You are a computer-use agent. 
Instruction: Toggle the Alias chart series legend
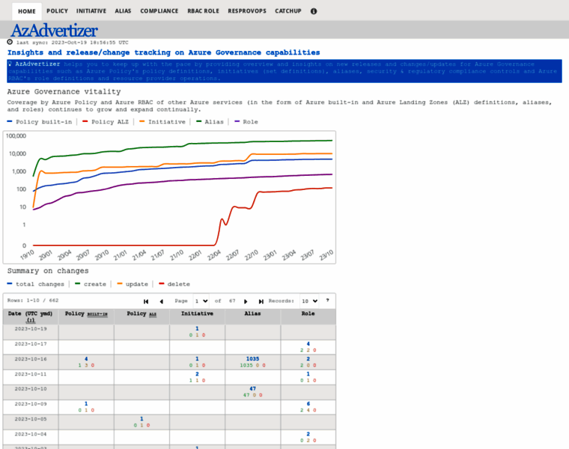coord(210,122)
